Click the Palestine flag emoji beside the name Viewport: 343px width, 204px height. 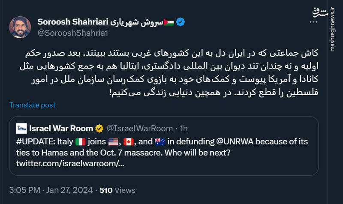tap(168, 22)
